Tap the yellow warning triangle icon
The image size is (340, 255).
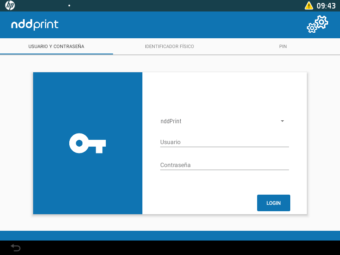309,6
